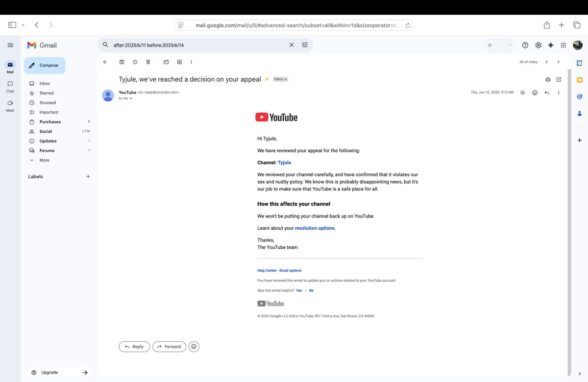Image resolution: width=588 pixels, height=382 pixels.
Task: Open Google Keep side panel
Action: tap(580, 80)
